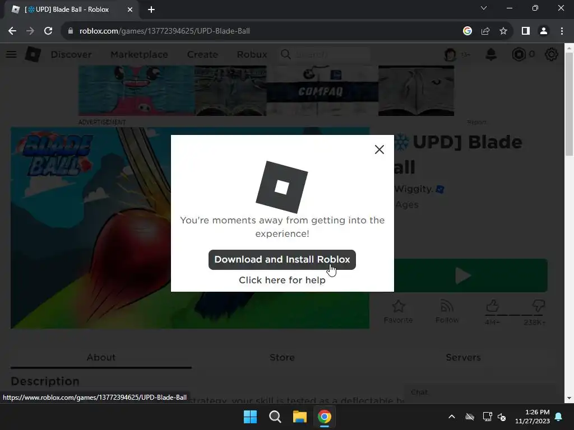Switch to the Store tab
Viewport: 574px width, 430px height.
(282, 357)
